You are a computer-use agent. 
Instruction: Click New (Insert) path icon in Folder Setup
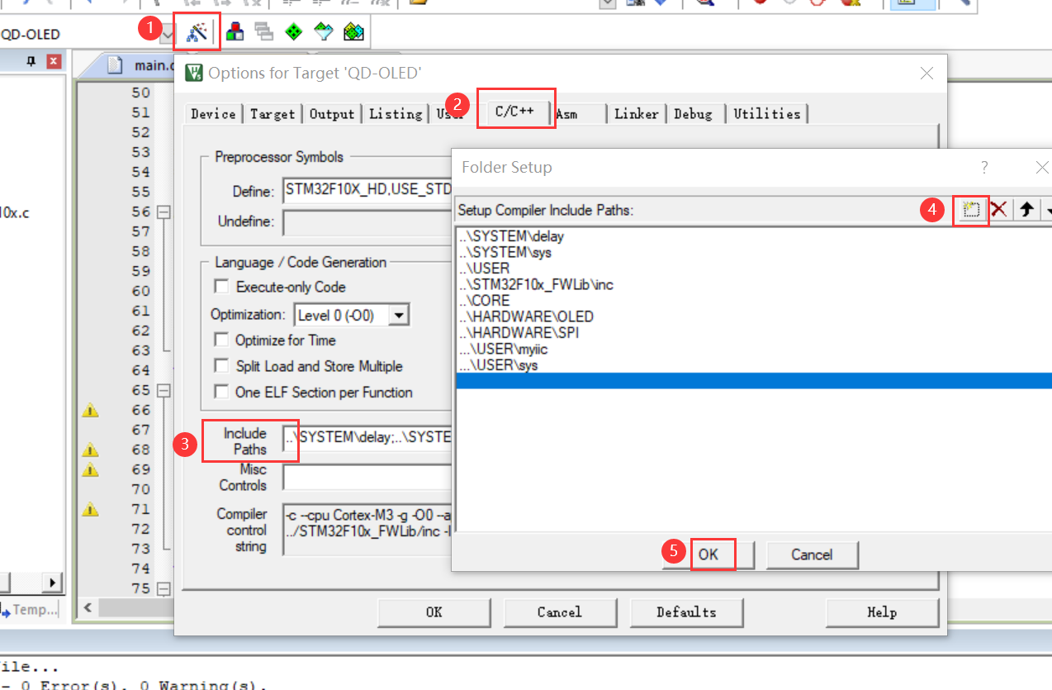[x=972, y=210]
